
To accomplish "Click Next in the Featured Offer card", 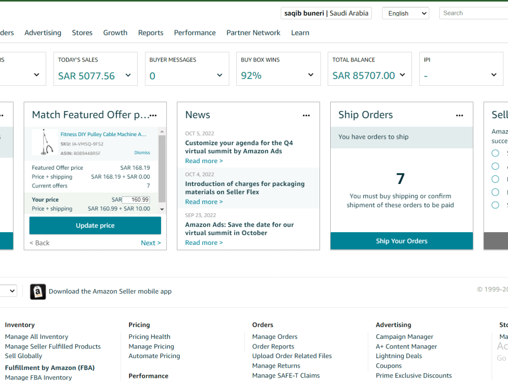I will (151, 243).
